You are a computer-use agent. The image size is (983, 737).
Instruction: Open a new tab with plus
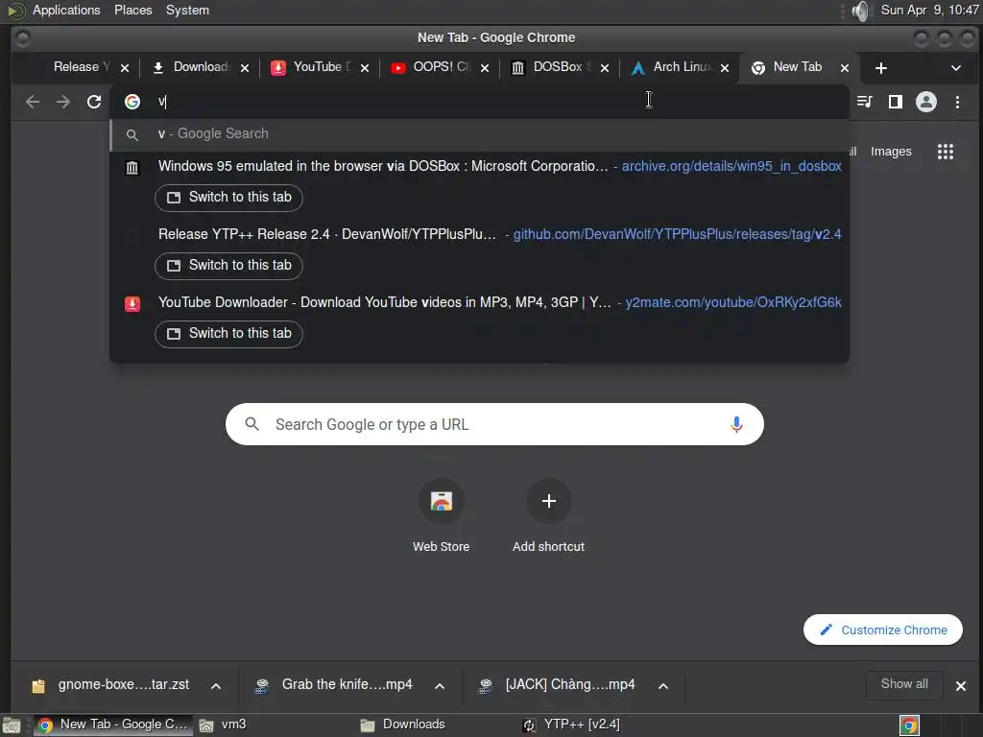[881, 68]
